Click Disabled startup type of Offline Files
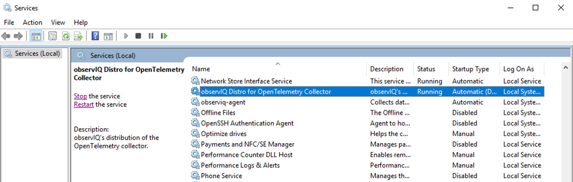This screenshot has width=573, height=182. [465, 113]
